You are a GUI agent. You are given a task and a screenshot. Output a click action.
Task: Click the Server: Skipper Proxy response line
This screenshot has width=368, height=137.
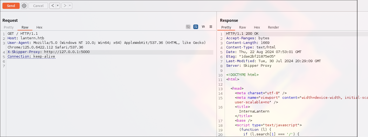[x=249, y=66]
